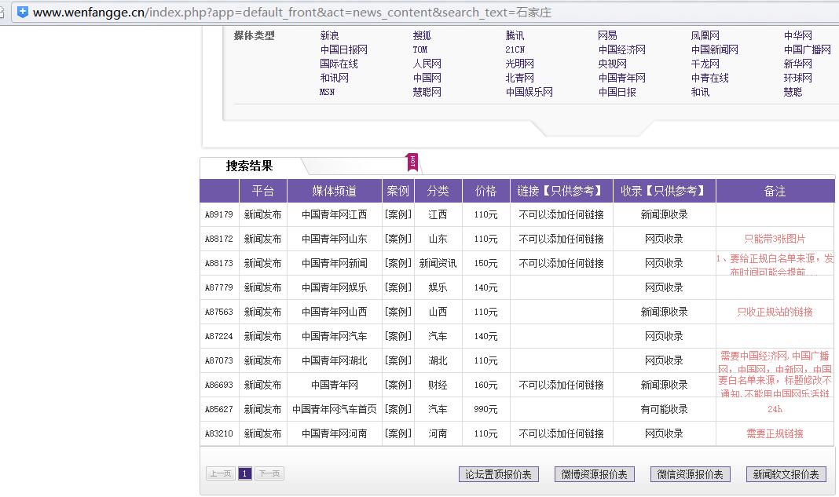Go to previous page 上一页

(x=221, y=473)
